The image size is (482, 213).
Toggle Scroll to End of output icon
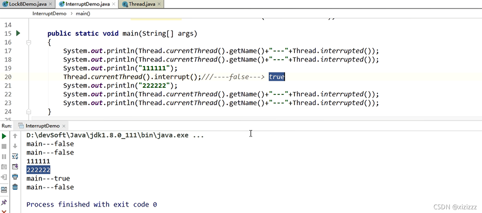pos(15,166)
